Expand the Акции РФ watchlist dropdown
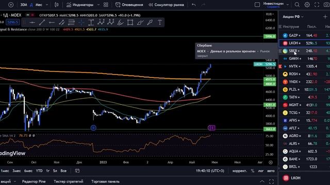Viewport: 330px width, 185px height. click(293, 16)
